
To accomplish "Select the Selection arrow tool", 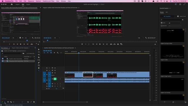I will pyautogui.click(x=39, y=49).
